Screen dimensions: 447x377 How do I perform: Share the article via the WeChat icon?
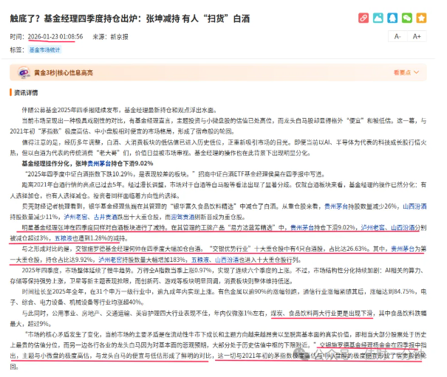pos(407,18)
